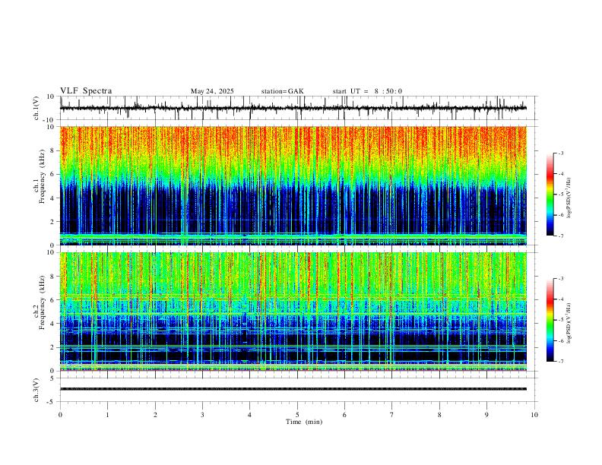Click time axis tick label '10'
This screenshot has height=465, width=602.
(534, 415)
